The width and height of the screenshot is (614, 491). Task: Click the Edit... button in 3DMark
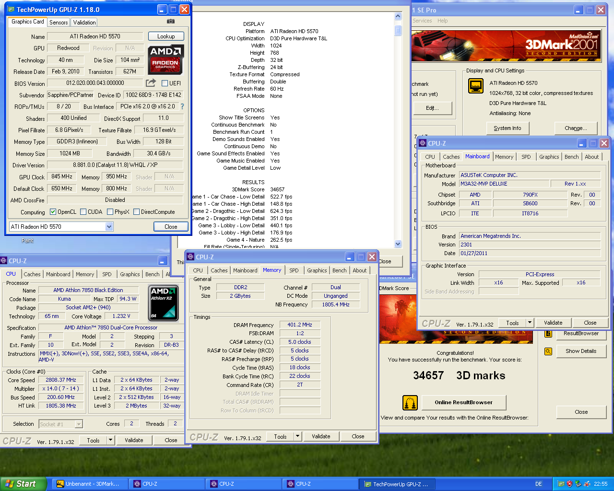coord(432,108)
